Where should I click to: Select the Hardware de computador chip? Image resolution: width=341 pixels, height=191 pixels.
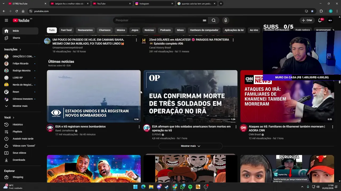[204, 30]
